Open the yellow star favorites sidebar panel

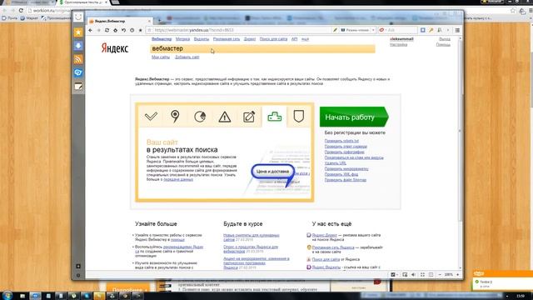point(78,32)
